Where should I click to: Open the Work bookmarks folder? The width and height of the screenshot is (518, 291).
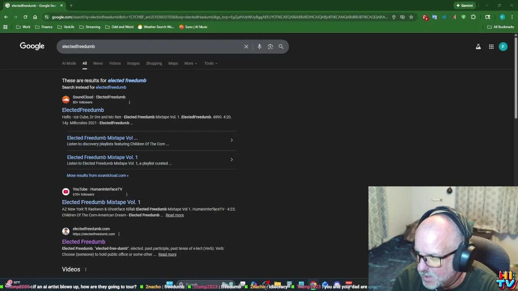click(23, 27)
